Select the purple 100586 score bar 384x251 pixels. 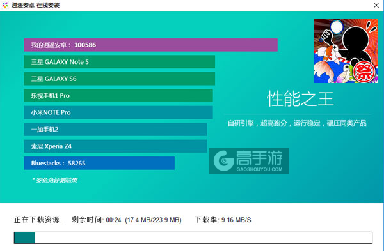click(150, 45)
